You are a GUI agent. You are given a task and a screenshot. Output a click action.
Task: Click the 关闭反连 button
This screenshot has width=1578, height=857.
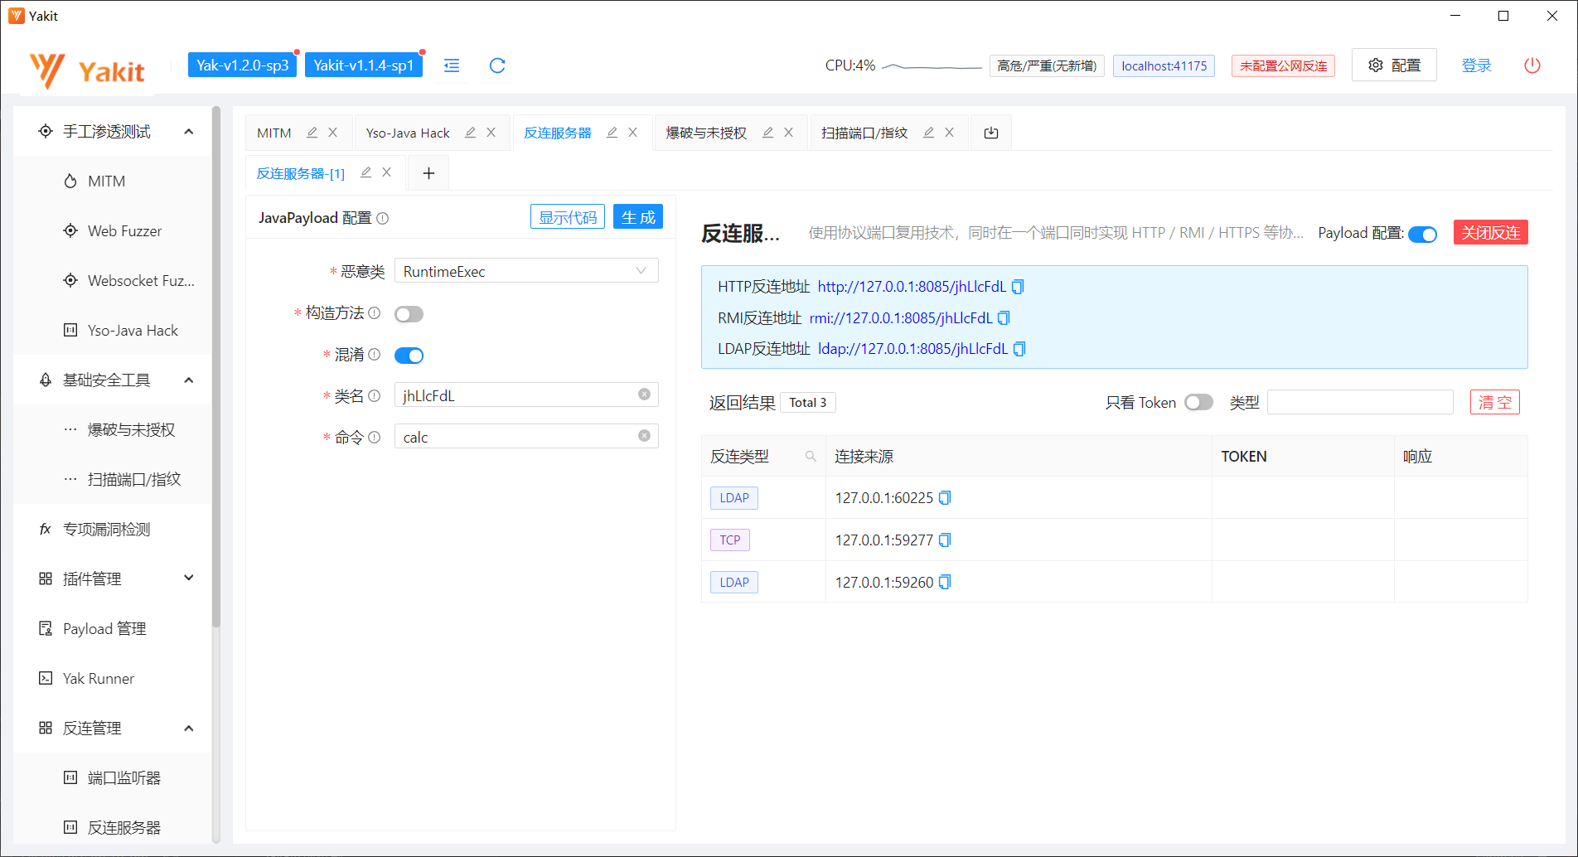1490,233
